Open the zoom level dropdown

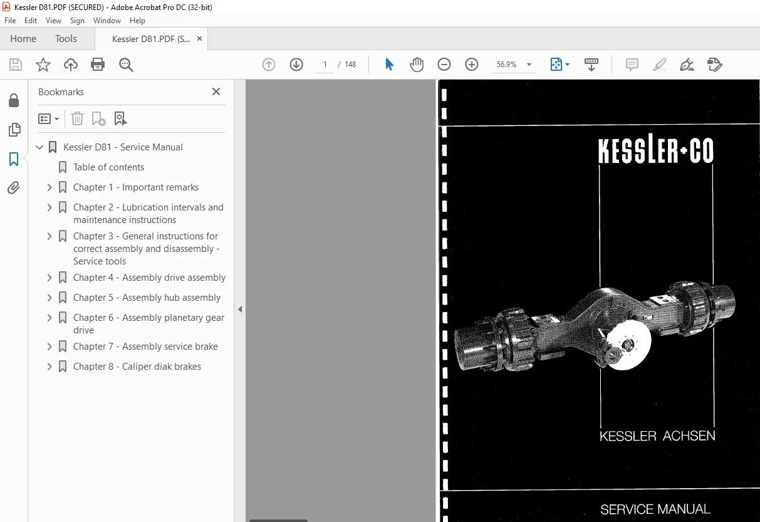[529, 65]
